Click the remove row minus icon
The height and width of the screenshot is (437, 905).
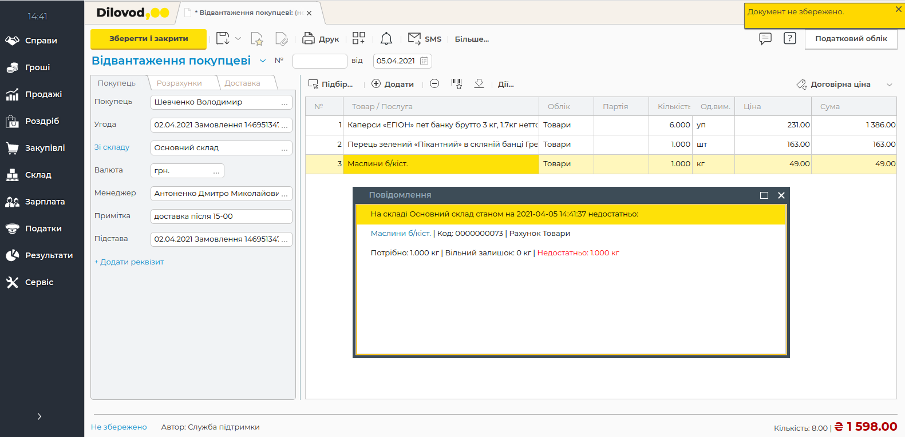pyautogui.click(x=434, y=84)
